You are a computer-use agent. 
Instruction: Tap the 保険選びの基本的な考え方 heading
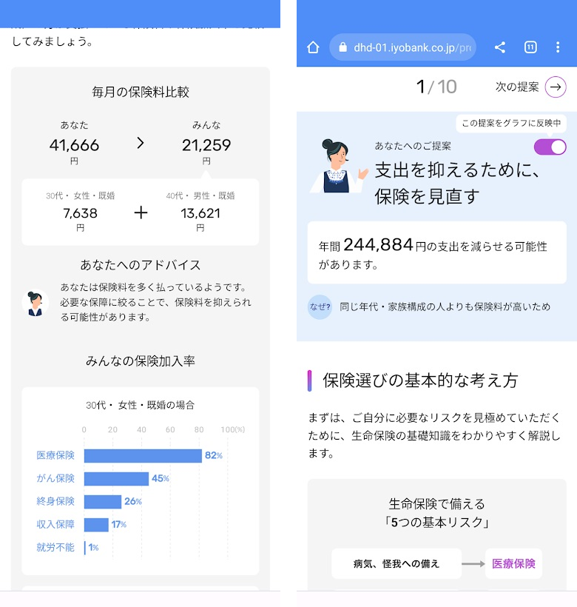[420, 380]
